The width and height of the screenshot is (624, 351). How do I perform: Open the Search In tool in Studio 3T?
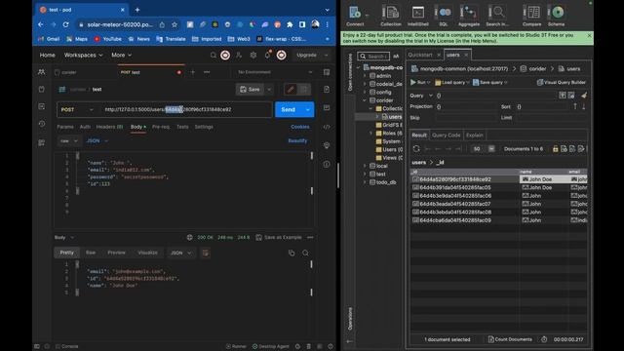click(496, 16)
